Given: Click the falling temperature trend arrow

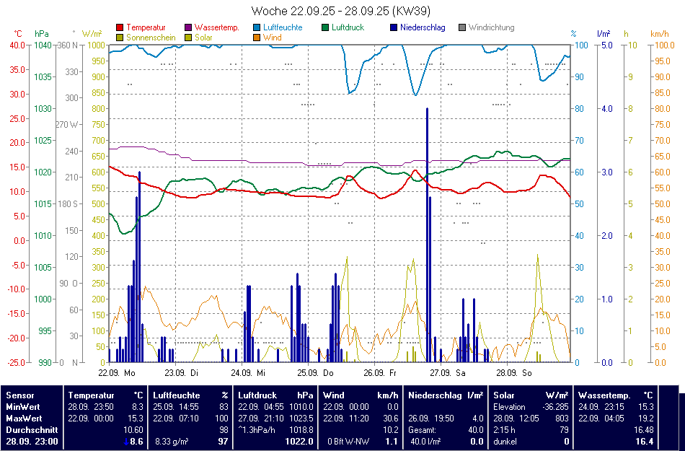Looking at the screenshot, I should [x=125, y=441].
